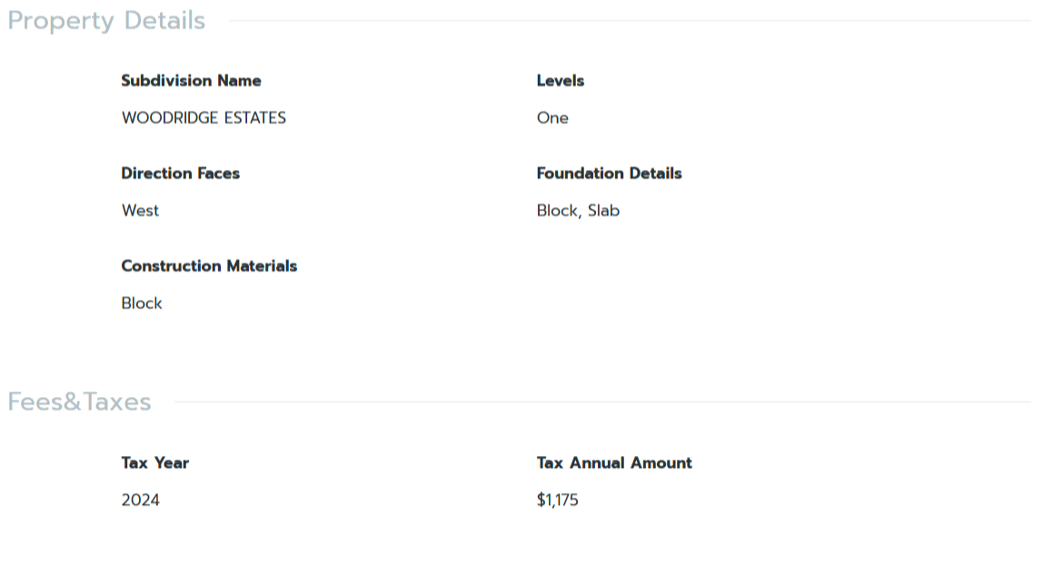
Task: Click the Fees&Taxes section heading
Action: [79, 402]
